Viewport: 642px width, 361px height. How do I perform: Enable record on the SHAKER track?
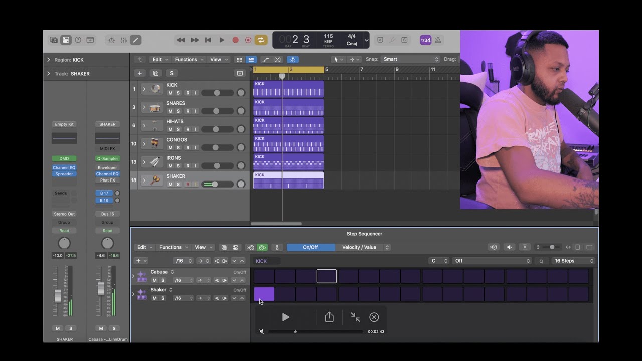click(x=188, y=185)
